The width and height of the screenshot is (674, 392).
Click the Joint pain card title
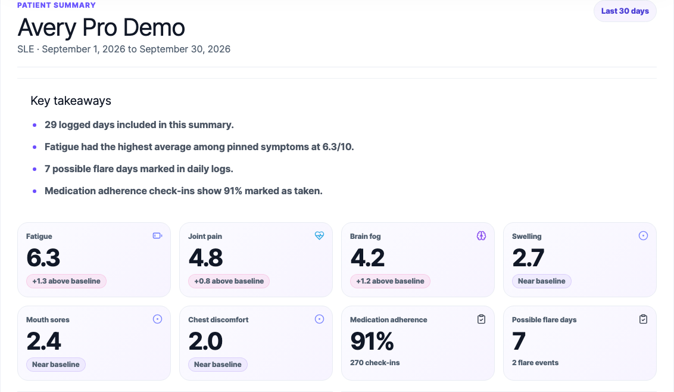point(205,237)
